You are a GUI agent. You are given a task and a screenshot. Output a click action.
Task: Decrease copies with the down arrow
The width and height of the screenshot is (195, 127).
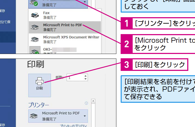pos(85,79)
